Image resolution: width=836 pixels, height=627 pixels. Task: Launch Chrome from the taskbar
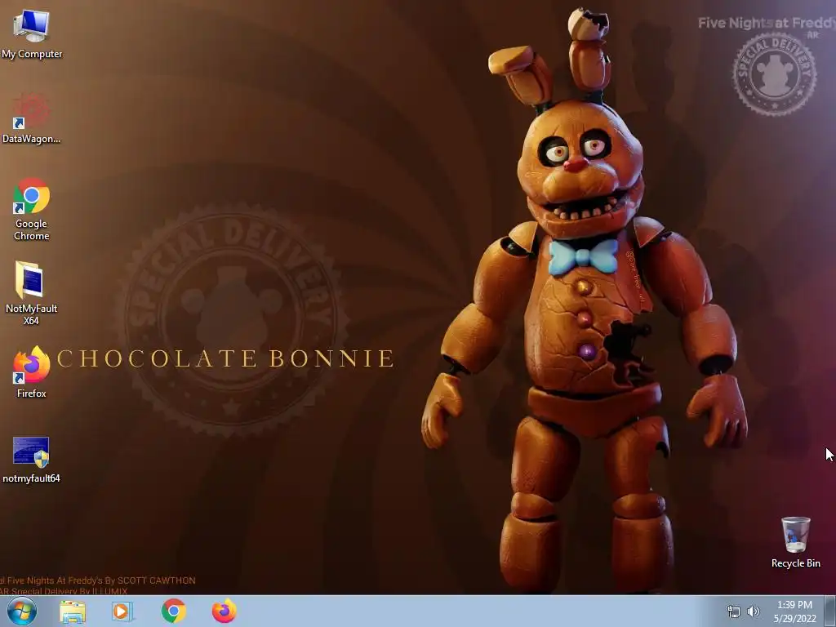pyautogui.click(x=174, y=611)
